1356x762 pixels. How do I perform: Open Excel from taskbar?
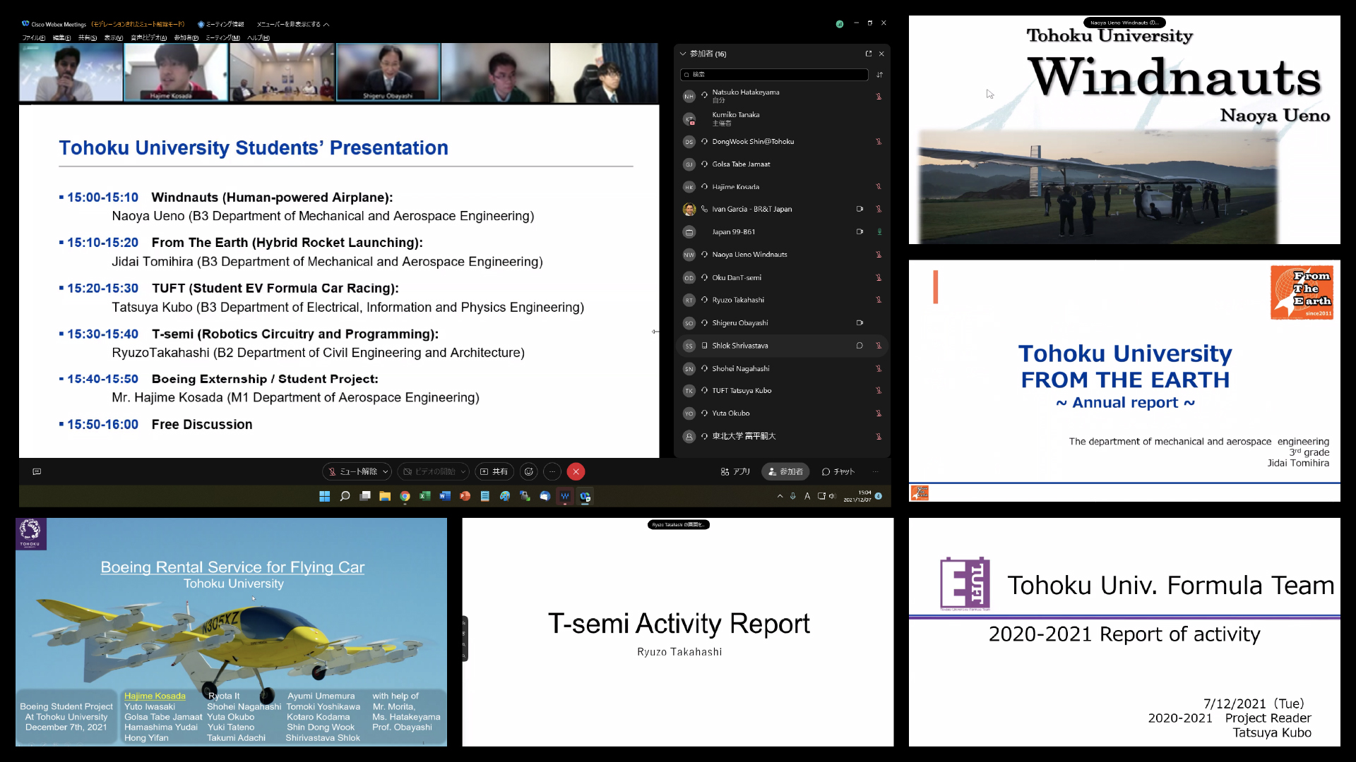point(424,496)
